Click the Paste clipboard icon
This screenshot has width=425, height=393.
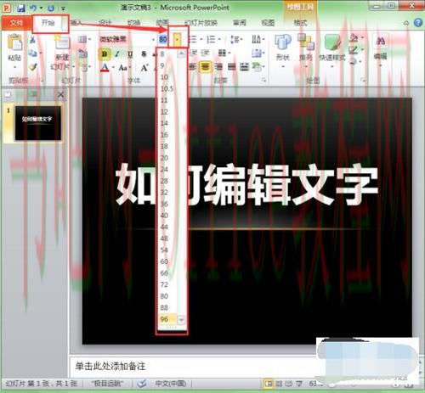(14, 42)
